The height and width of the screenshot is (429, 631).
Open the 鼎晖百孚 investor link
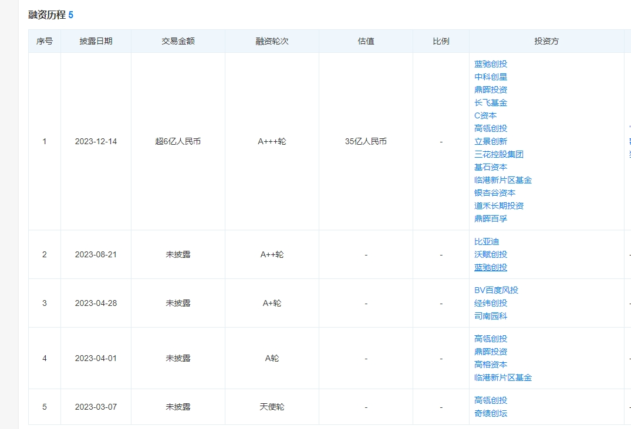point(491,219)
